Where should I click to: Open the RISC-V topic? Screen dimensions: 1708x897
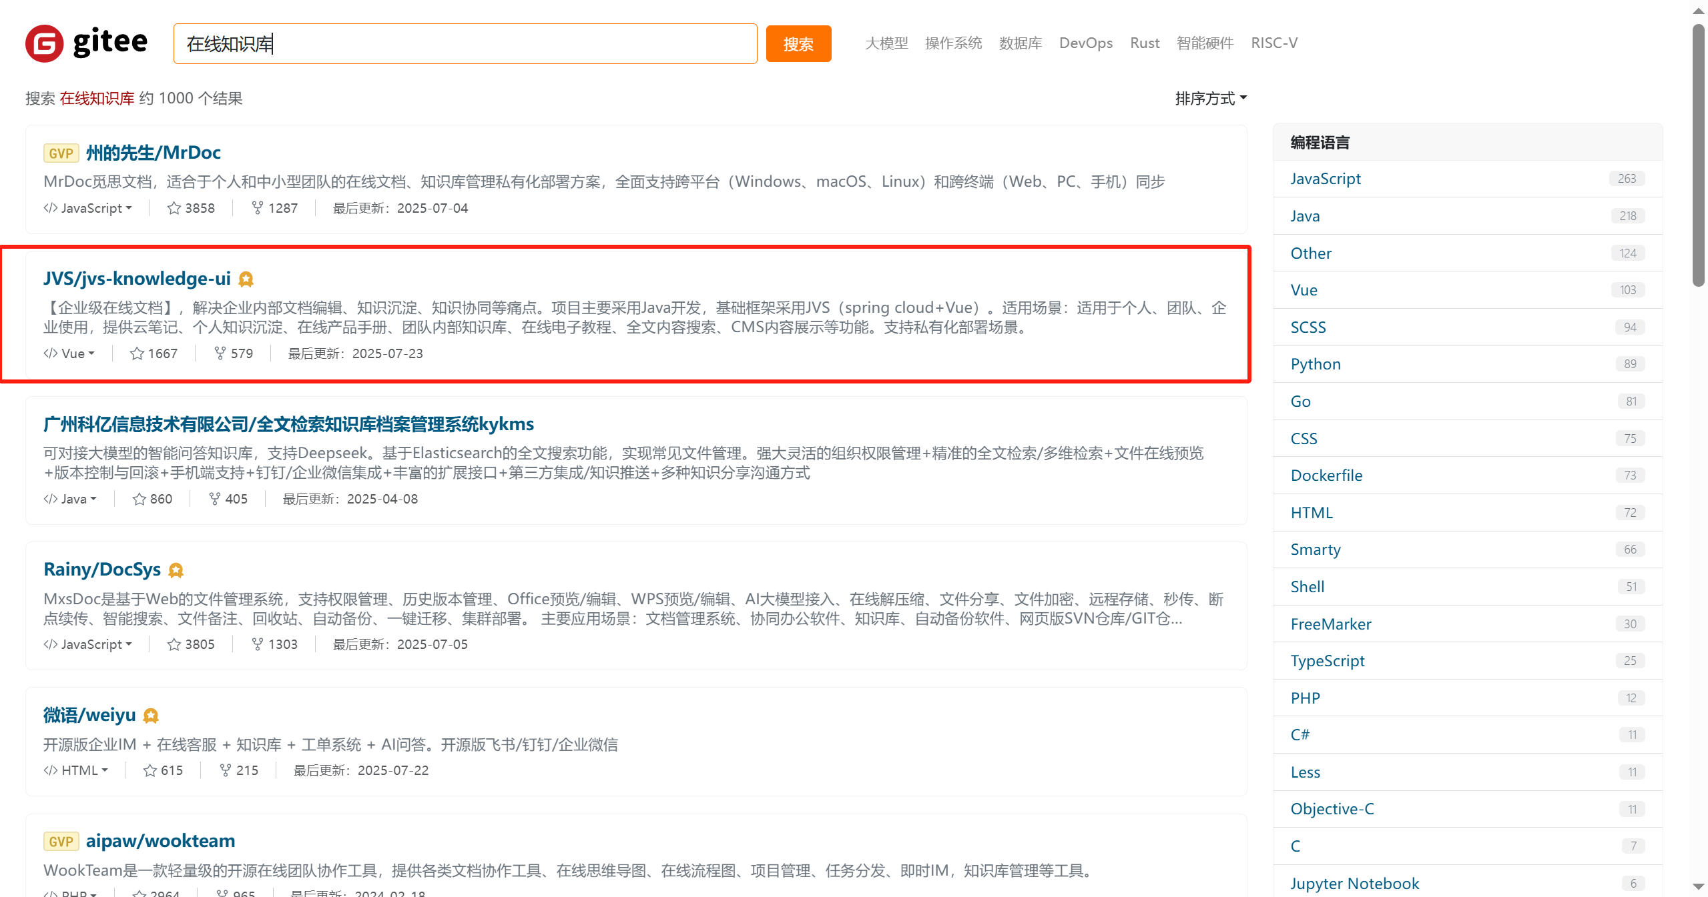pyautogui.click(x=1274, y=43)
